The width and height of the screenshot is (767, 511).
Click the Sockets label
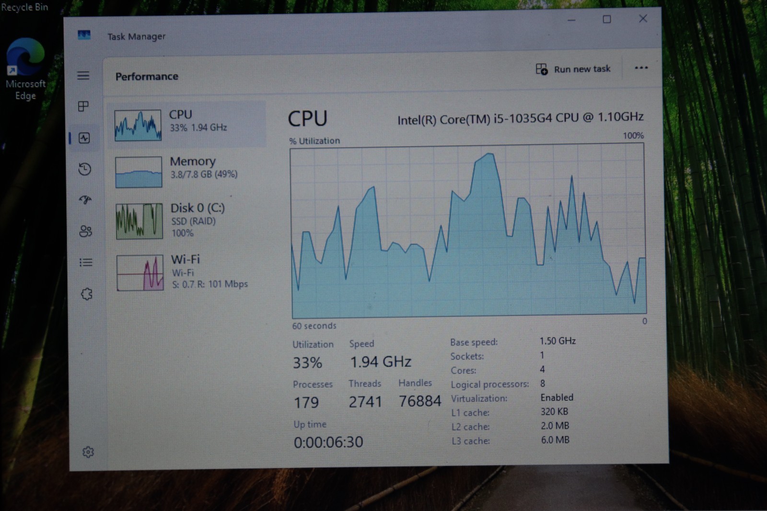467,356
